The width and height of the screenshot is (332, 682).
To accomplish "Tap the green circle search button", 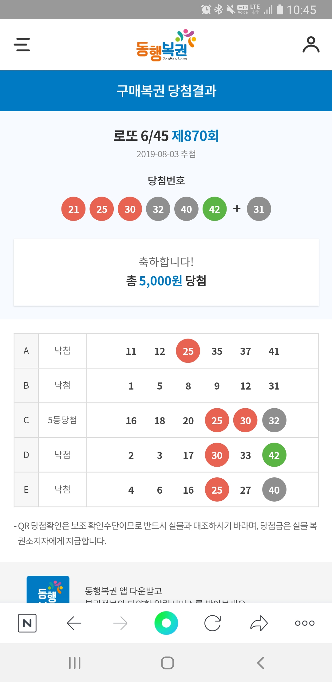I will (166, 623).
